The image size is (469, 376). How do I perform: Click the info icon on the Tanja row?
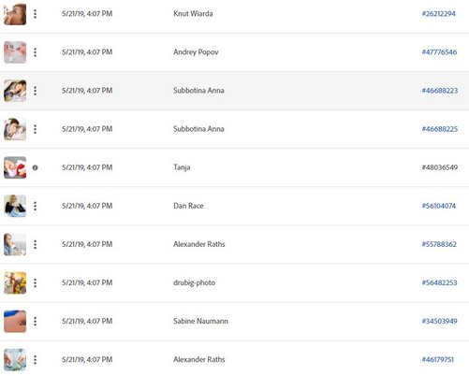(35, 167)
